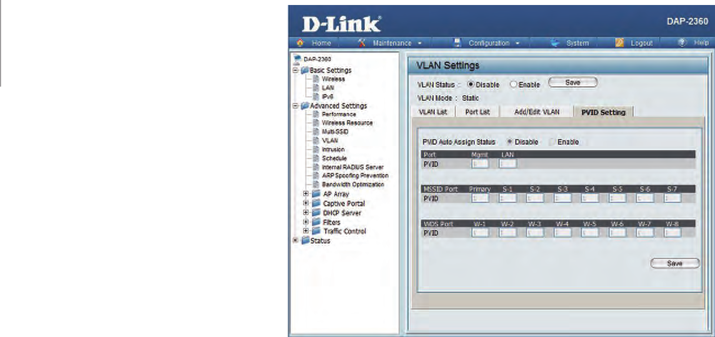Open ARP Spoofing Prevention in the tree
The height and width of the screenshot is (337, 715).
click(x=355, y=175)
